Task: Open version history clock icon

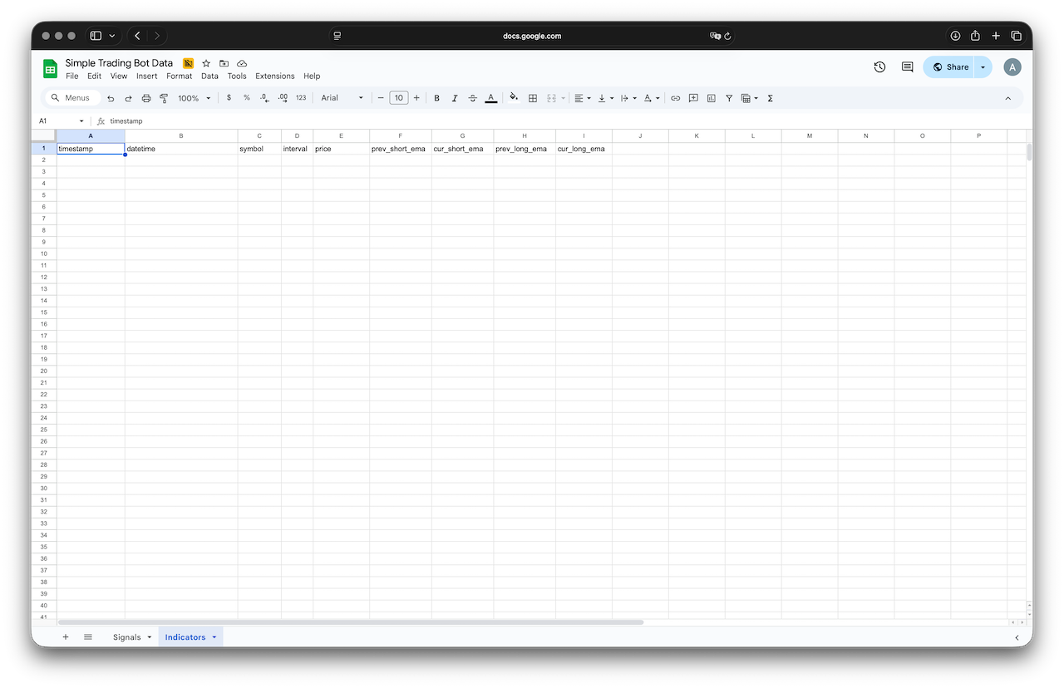Action: 879,67
